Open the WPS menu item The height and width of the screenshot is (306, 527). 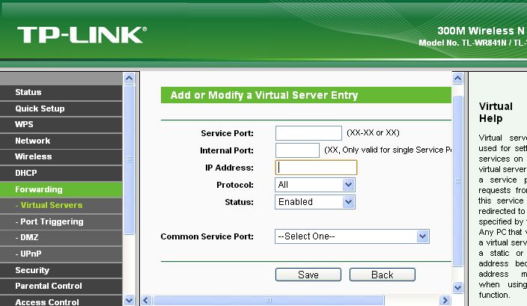tap(61, 125)
